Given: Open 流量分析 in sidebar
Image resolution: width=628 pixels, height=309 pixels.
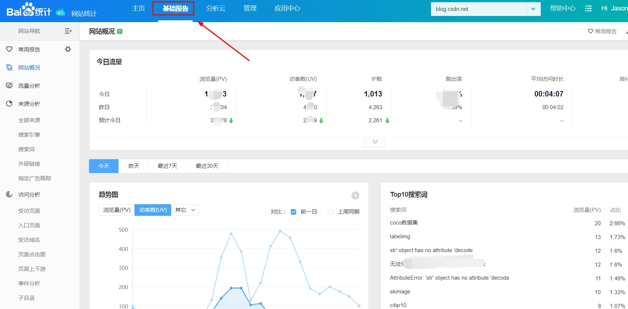Looking at the screenshot, I should pos(29,86).
